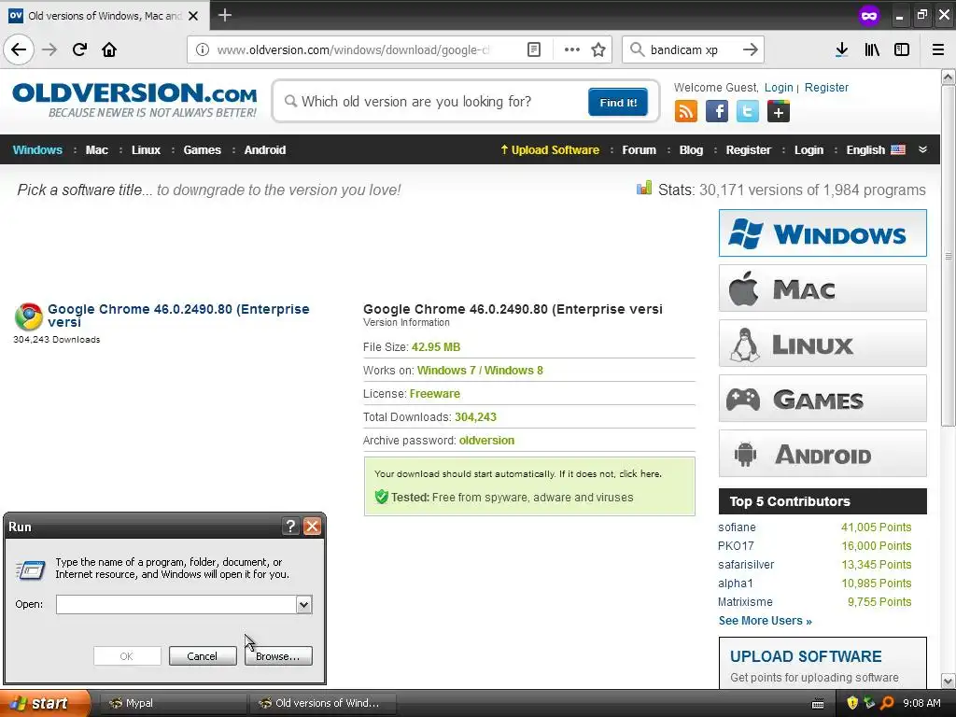Click contributor sofiane in Top 5 list

tap(737, 527)
